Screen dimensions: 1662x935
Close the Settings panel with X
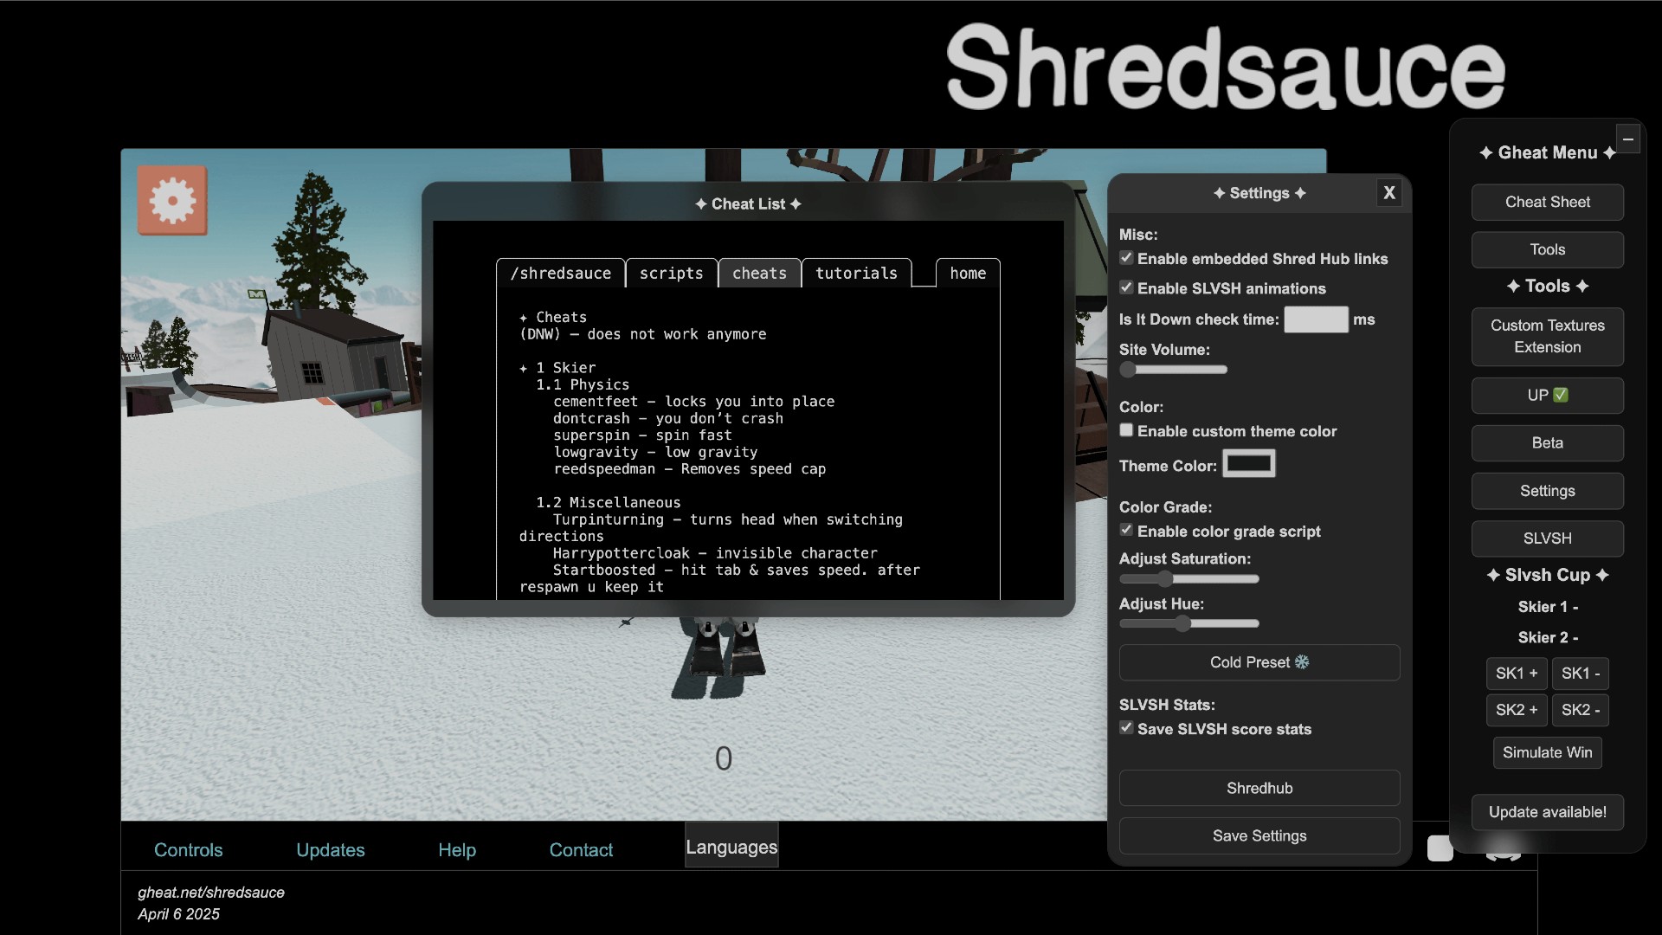point(1389,192)
